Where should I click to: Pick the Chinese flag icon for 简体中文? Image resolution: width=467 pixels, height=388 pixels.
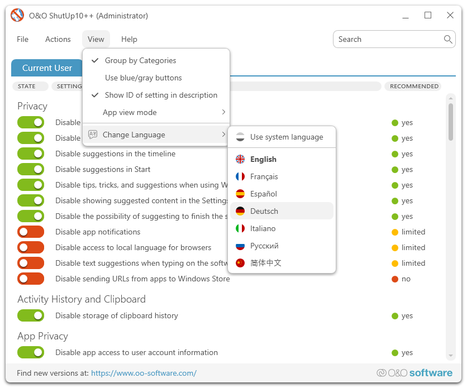tap(240, 263)
